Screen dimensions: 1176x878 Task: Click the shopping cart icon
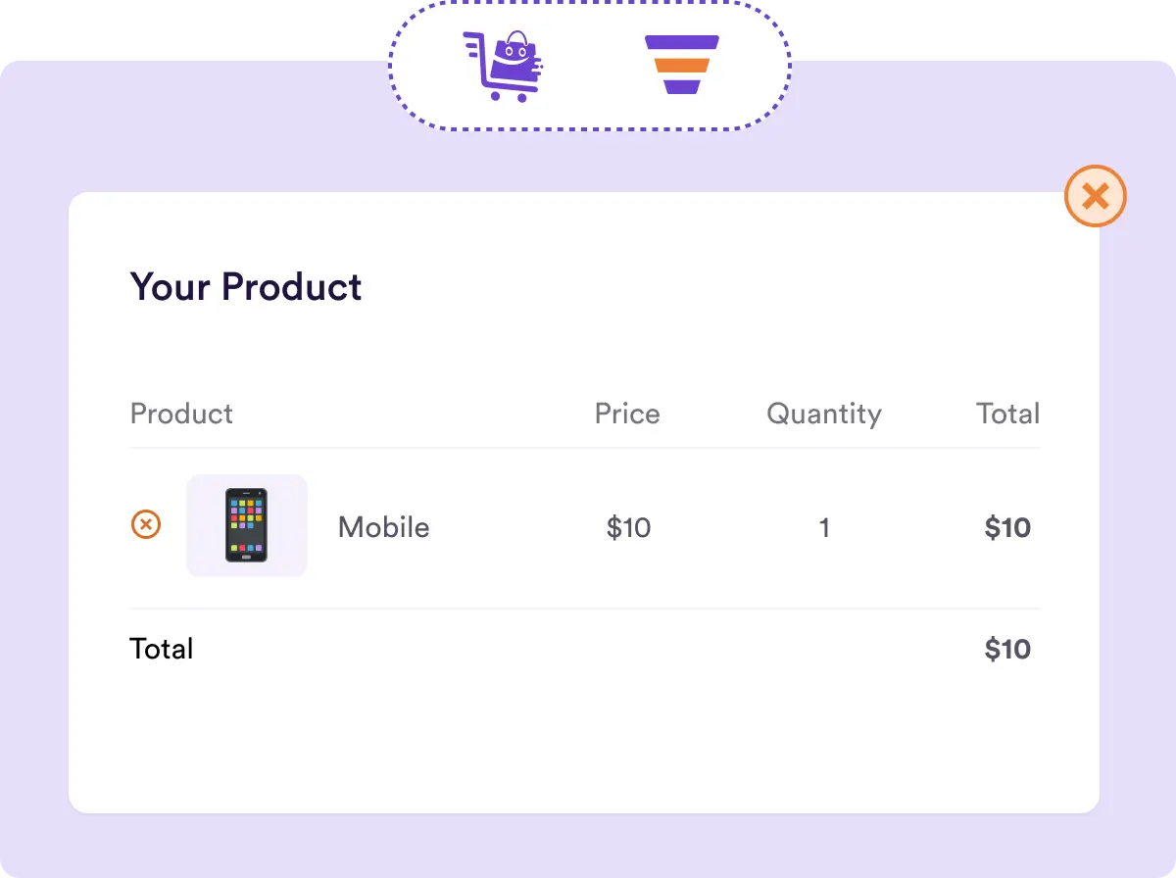[x=503, y=66]
